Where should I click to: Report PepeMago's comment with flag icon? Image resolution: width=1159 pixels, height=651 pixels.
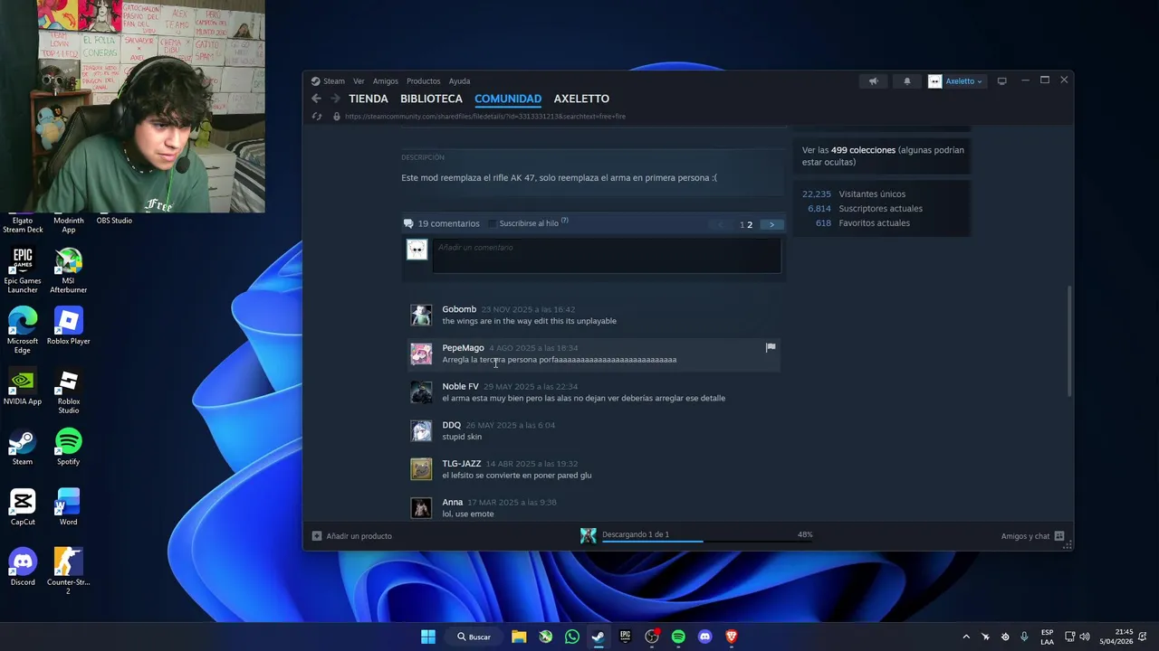(x=771, y=347)
